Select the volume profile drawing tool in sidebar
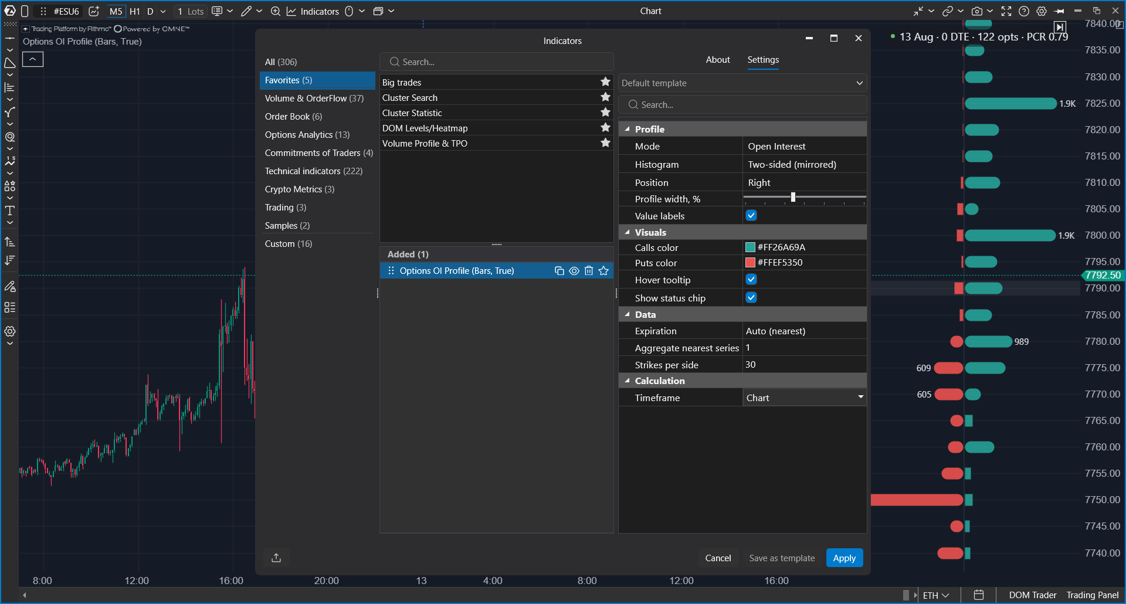Image resolution: width=1126 pixels, height=604 pixels. (10, 87)
